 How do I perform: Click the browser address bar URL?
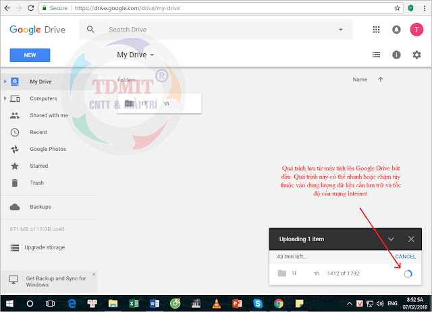click(127, 8)
